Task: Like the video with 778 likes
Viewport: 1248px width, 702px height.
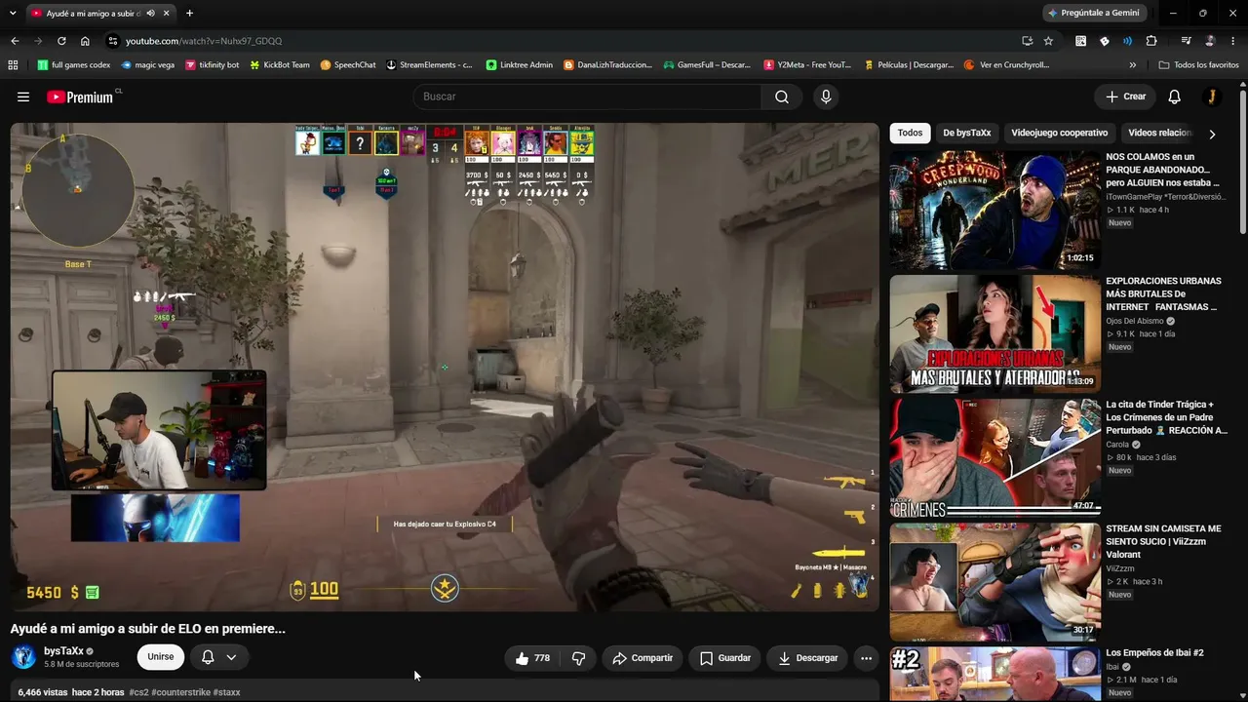Action: pos(532,658)
